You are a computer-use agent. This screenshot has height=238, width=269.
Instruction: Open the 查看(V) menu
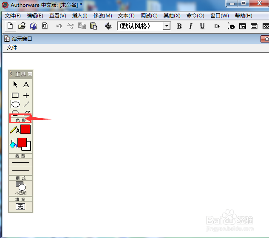pyautogui.click(x=58, y=16)
